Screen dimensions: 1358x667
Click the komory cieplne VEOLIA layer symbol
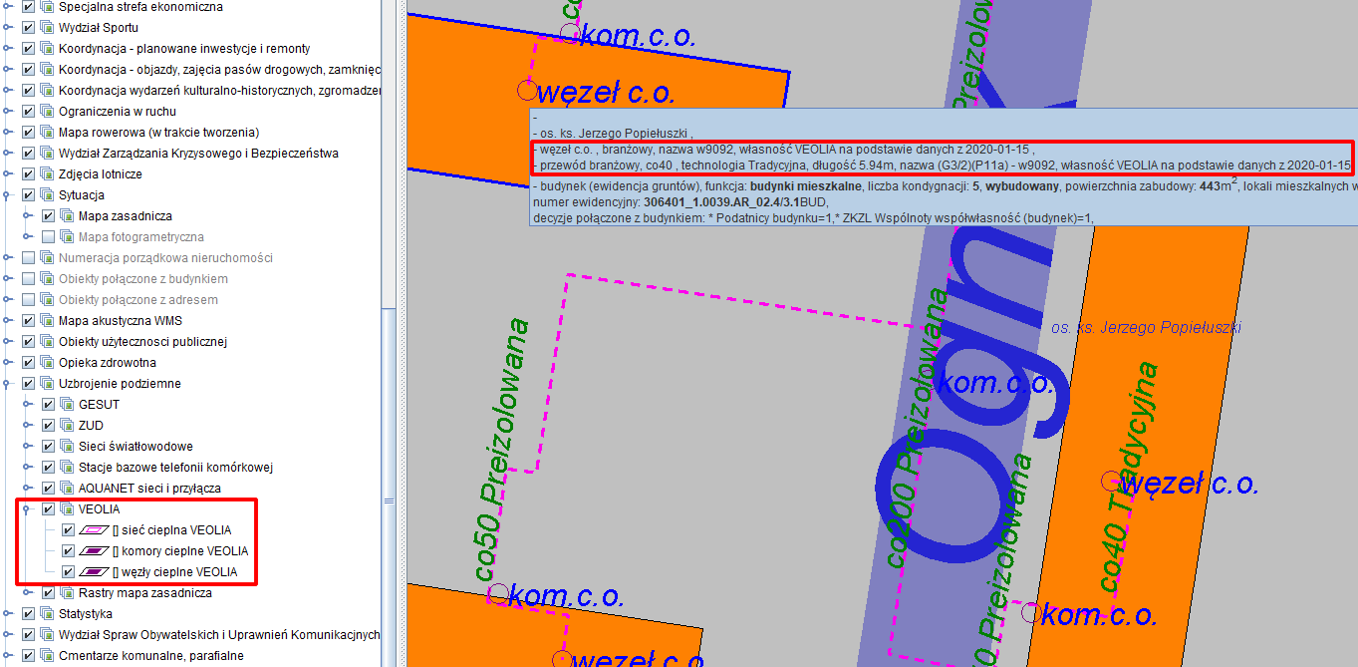click(94, 551)
